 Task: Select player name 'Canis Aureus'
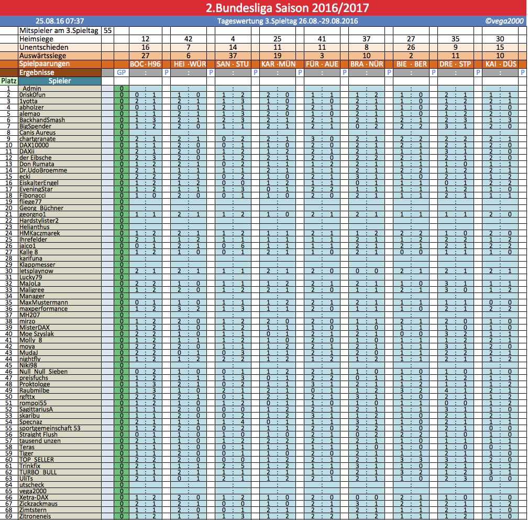37,133
